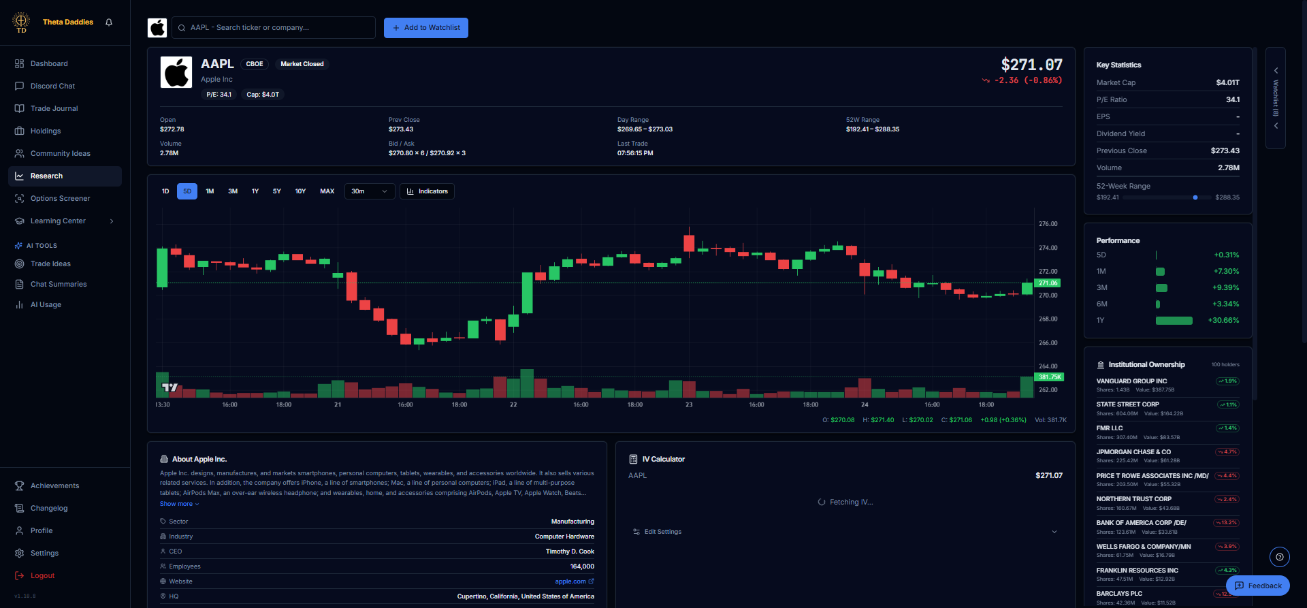Click the AI TOOLS section heading

tap(42, 246)
